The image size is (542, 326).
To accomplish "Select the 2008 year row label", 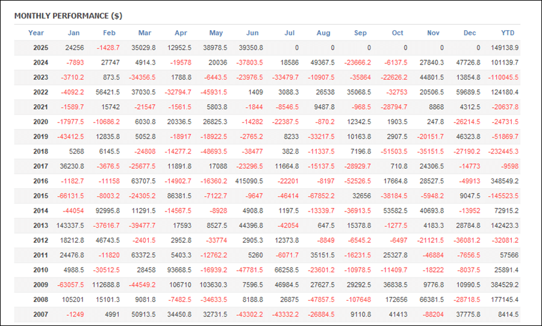I will point(41,299).
